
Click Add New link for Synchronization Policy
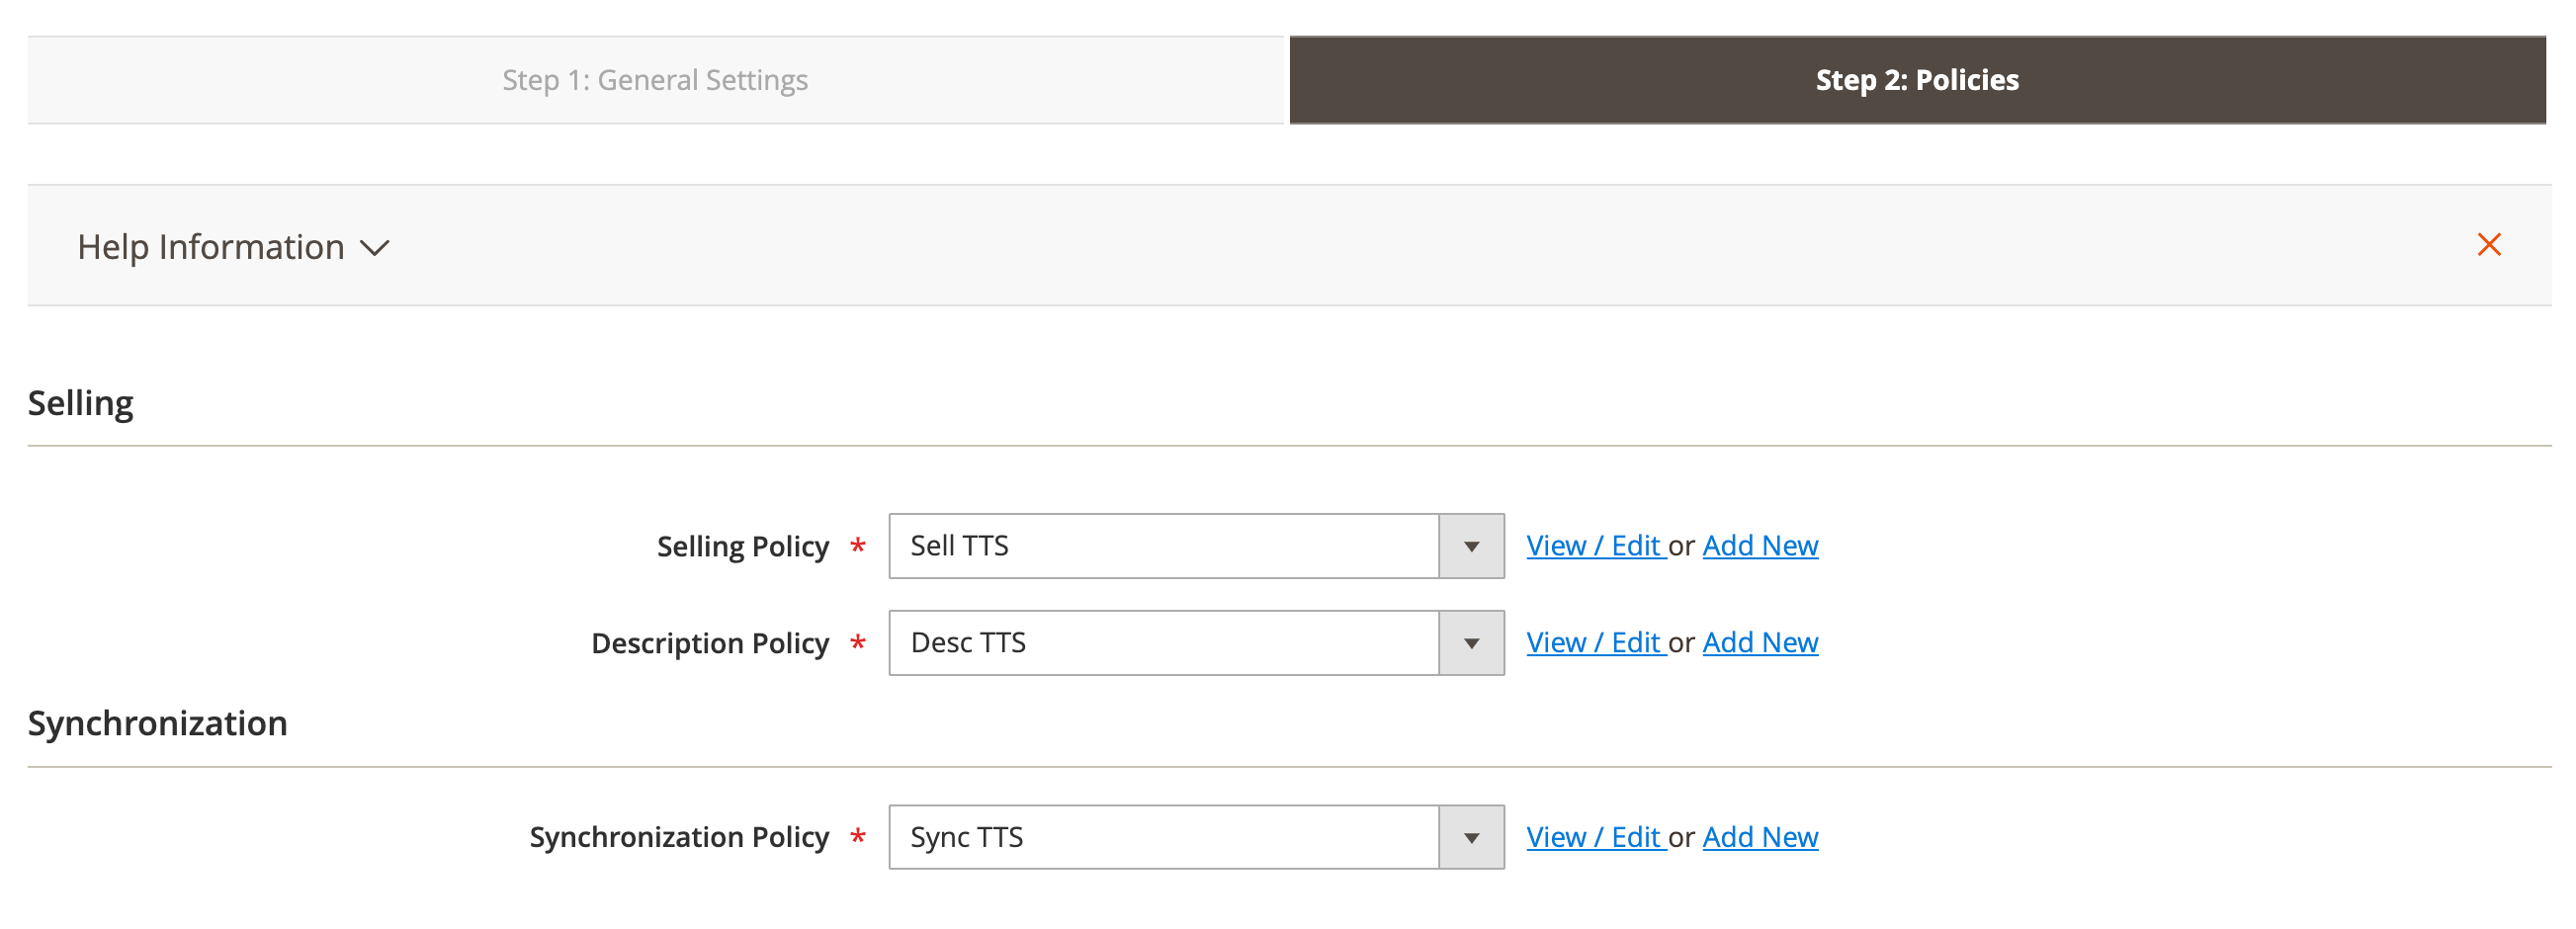(x=1759, y=837)
